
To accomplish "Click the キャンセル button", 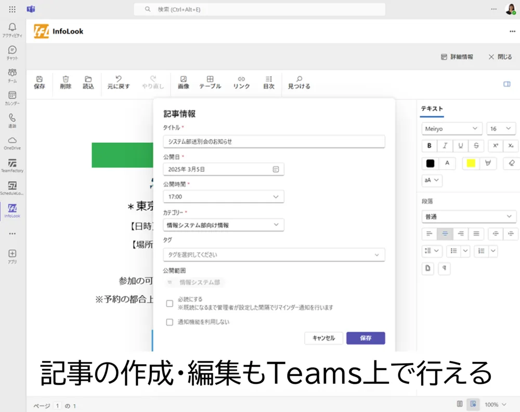I will pyautogui.click(x=323, y=338).
